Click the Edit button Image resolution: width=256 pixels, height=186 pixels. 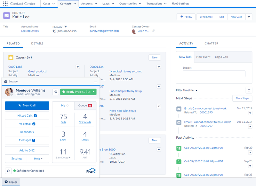pyautogui.click(x=221, y=17)
